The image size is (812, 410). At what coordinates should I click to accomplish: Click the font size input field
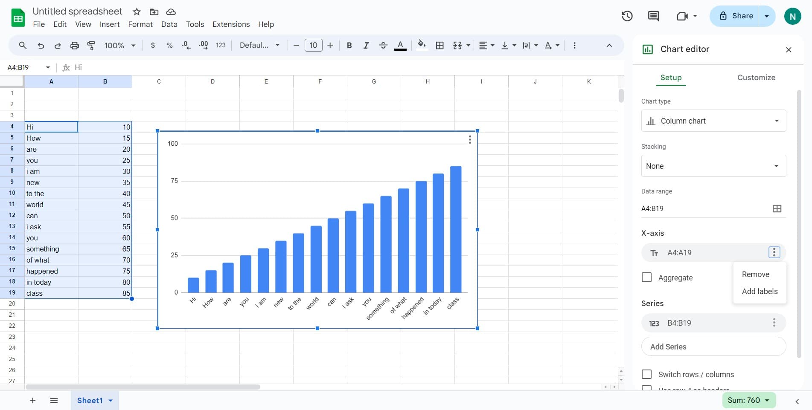(x=313, y=46)
